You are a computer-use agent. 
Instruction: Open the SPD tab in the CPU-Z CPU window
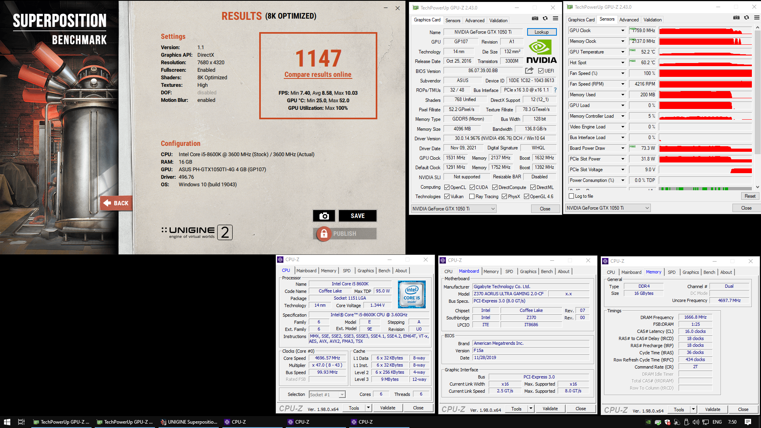(346, 271)
